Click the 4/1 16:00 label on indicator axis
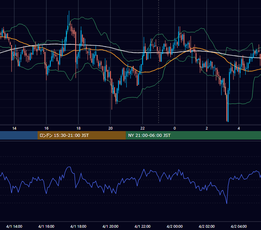261x230 pixels. click(x=46, y=226)
